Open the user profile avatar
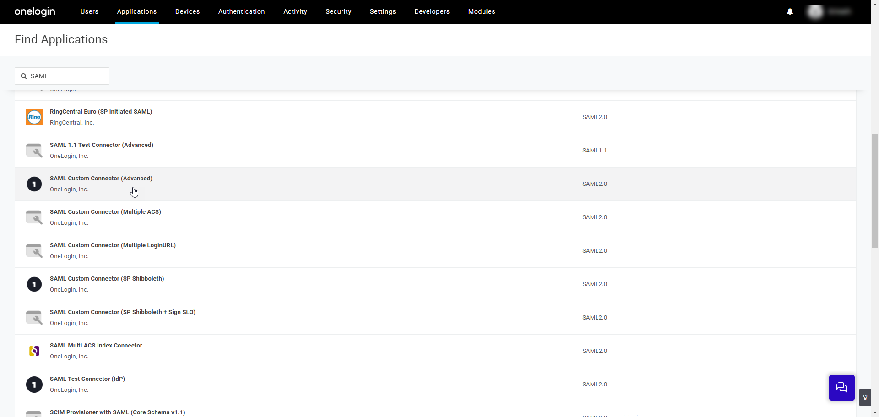This screenshot has width=879, height=417. 815,11
